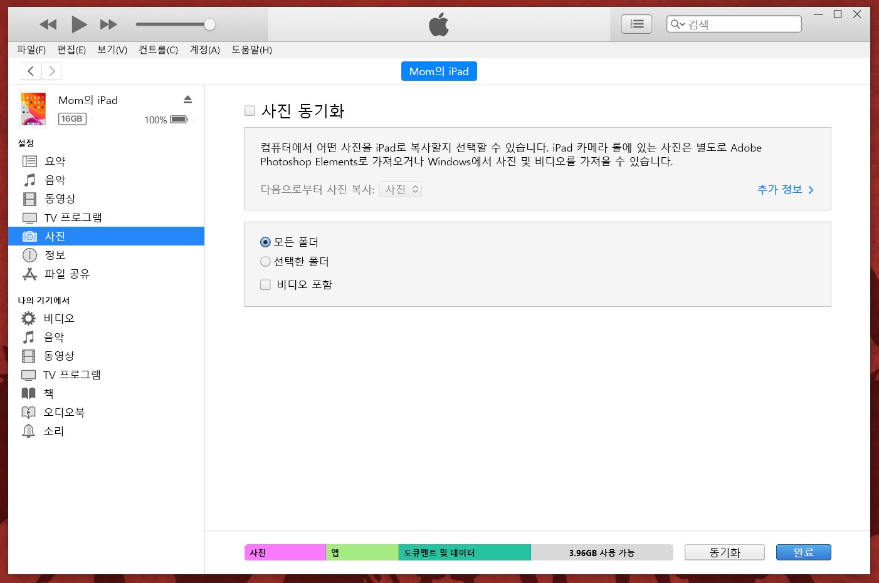Click the 추가 정보 link
Viewport: 879px width, 583px height.
point(785,189)
